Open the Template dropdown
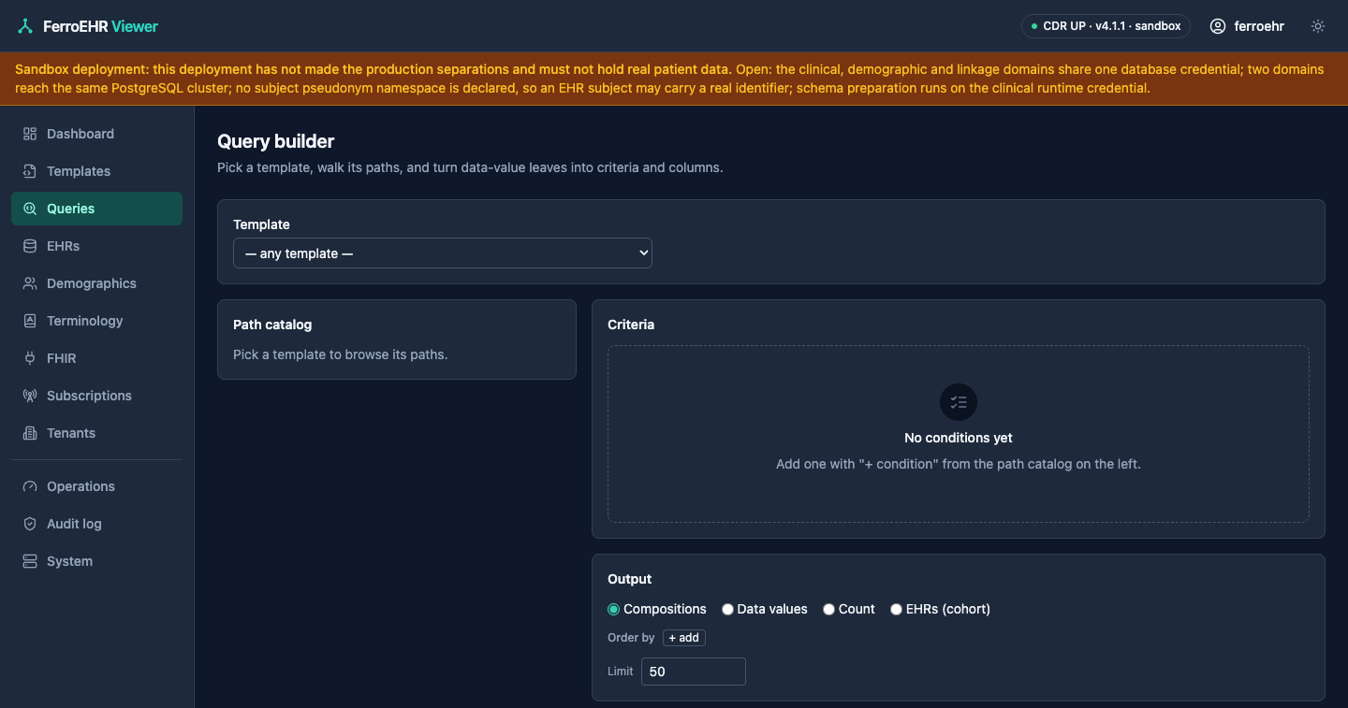The width and height of the screenshot is (1348, 708). (443, 253)
